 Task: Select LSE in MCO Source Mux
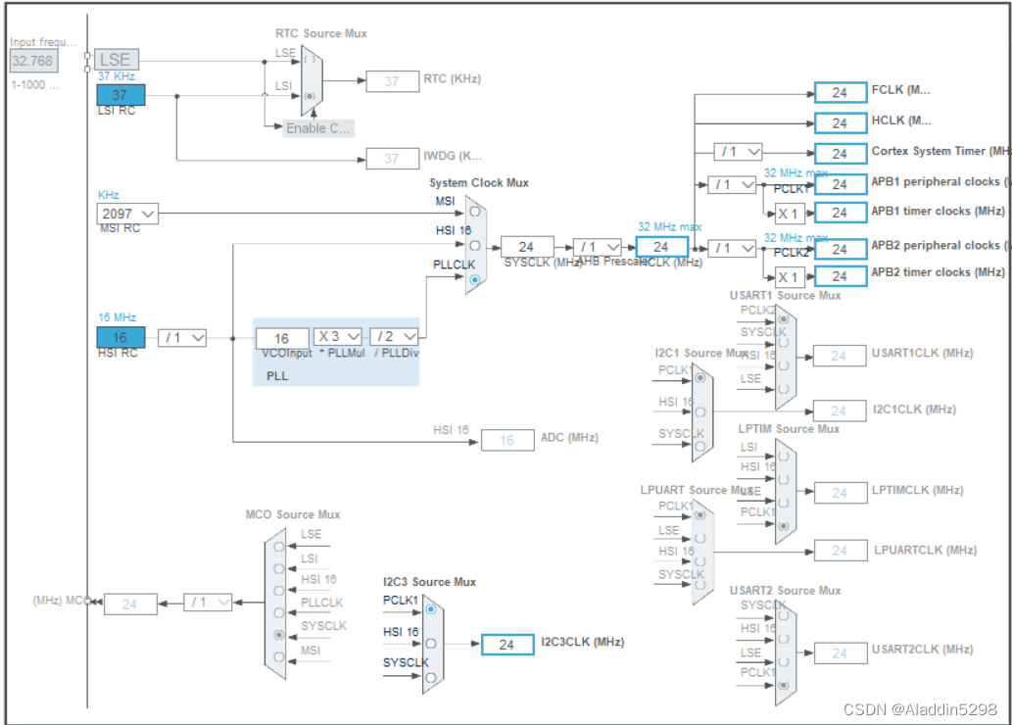[279, 546]
